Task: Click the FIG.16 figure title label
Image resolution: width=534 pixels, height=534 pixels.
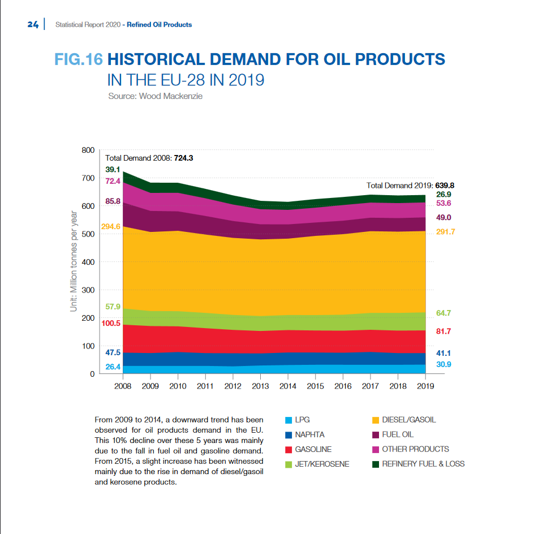Action: pyautogui.click(x=79, y=59)
